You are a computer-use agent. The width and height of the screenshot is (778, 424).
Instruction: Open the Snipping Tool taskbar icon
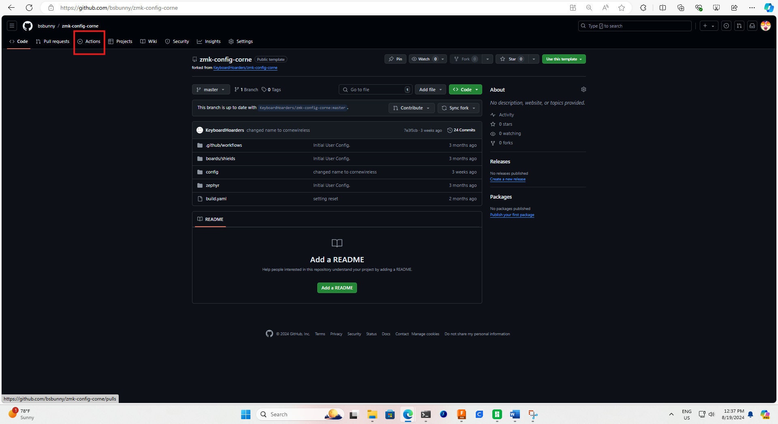tap(532, 414)
